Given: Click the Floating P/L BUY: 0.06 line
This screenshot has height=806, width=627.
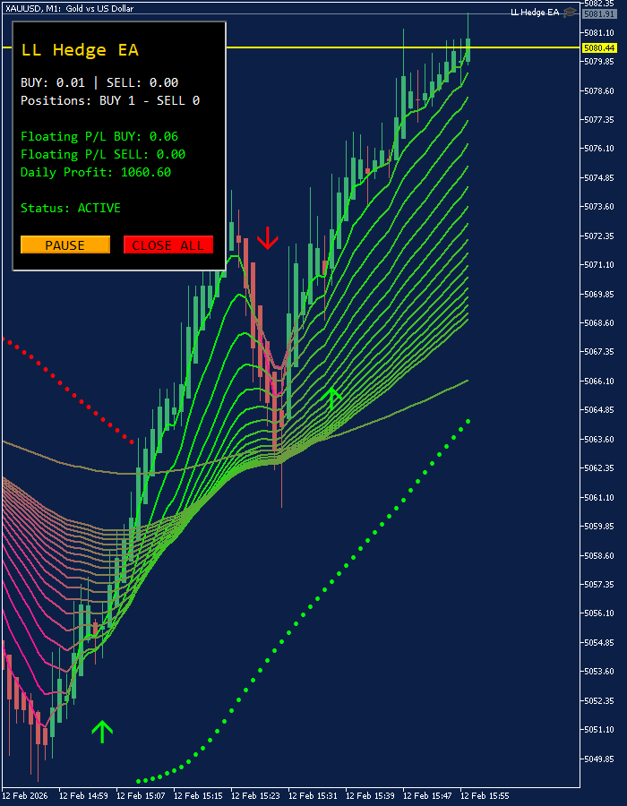Looking at the screenshot, I should point(99,136).
